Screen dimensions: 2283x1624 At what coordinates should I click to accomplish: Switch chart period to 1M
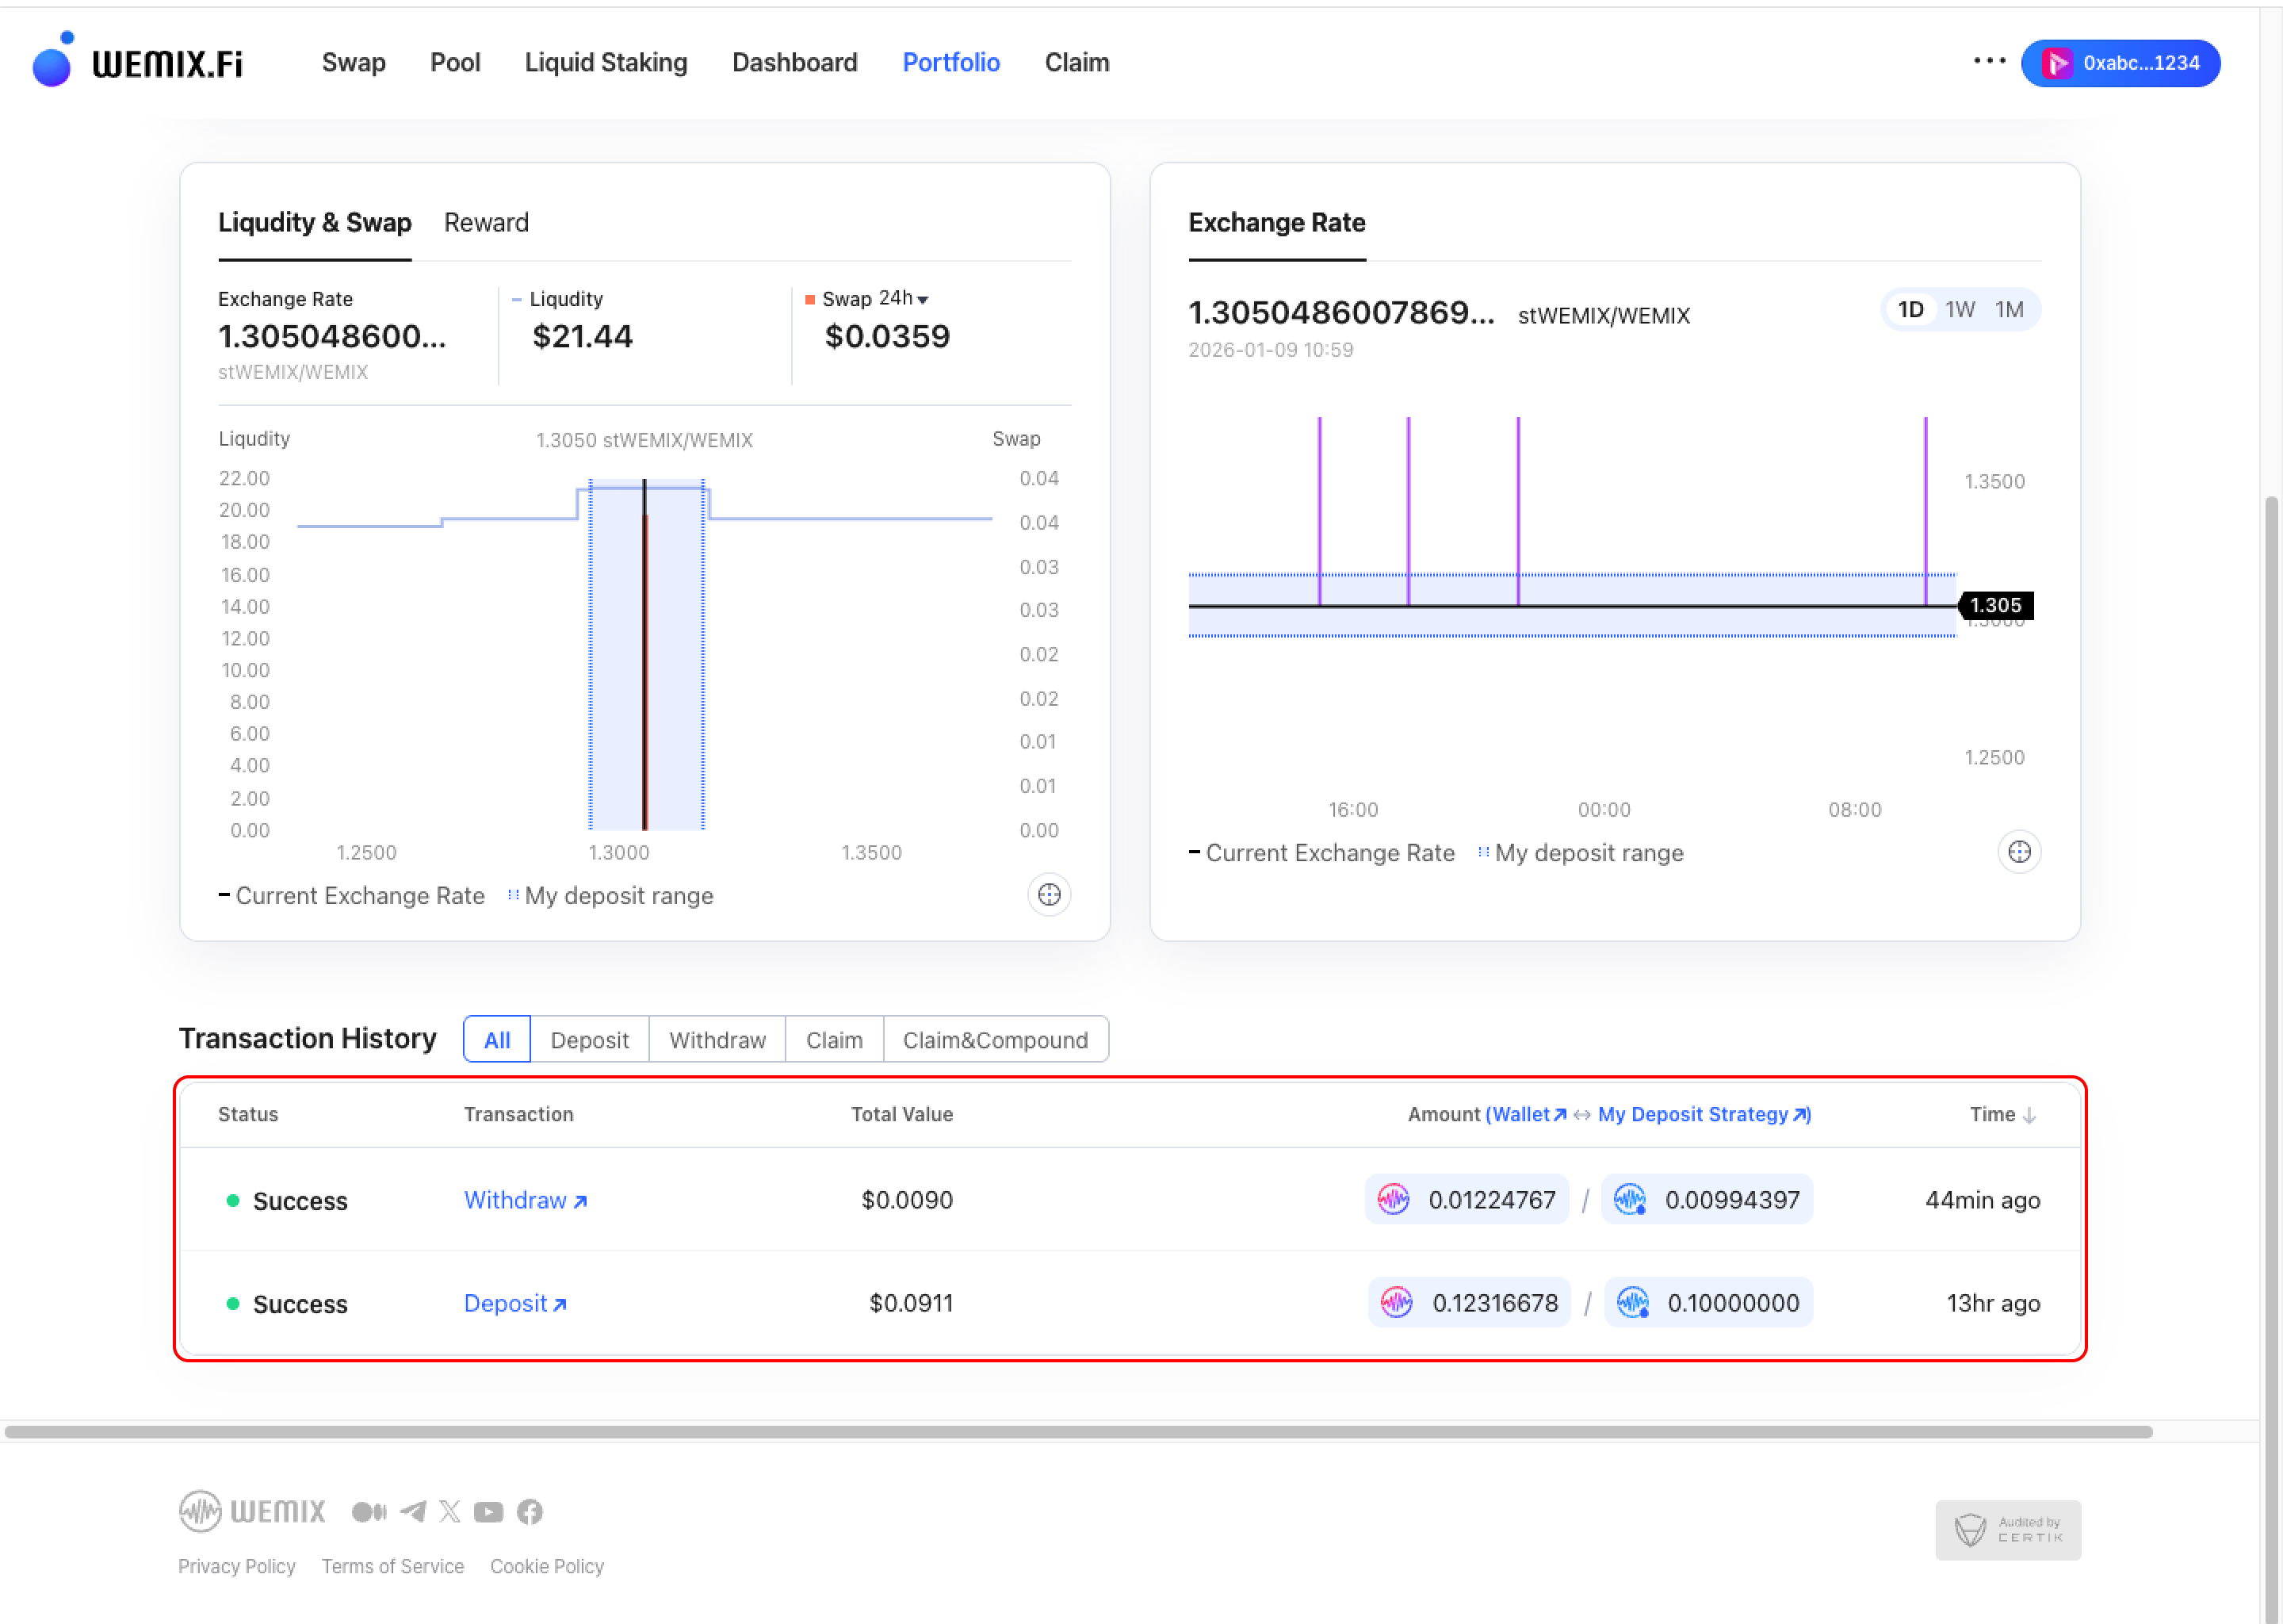coord(2010,310)
